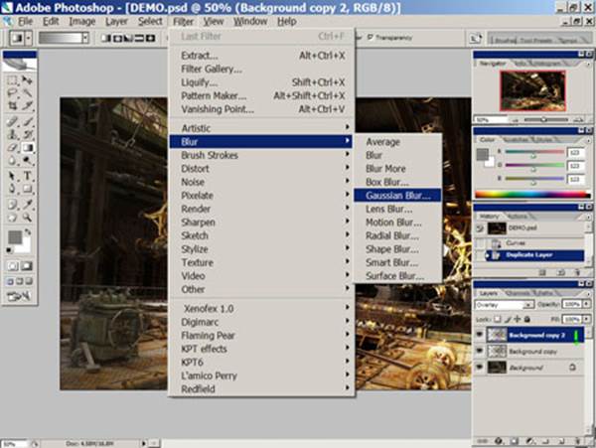Select the Zoom tool
Viewport: 596px width, 448px height.
click(x=27, y=218)
